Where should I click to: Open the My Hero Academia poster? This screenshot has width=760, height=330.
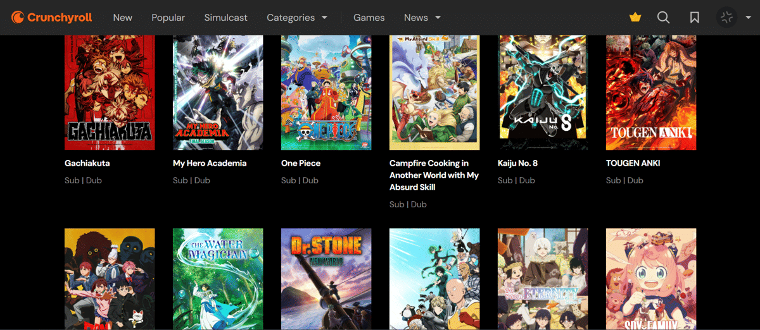pos(218,92)
